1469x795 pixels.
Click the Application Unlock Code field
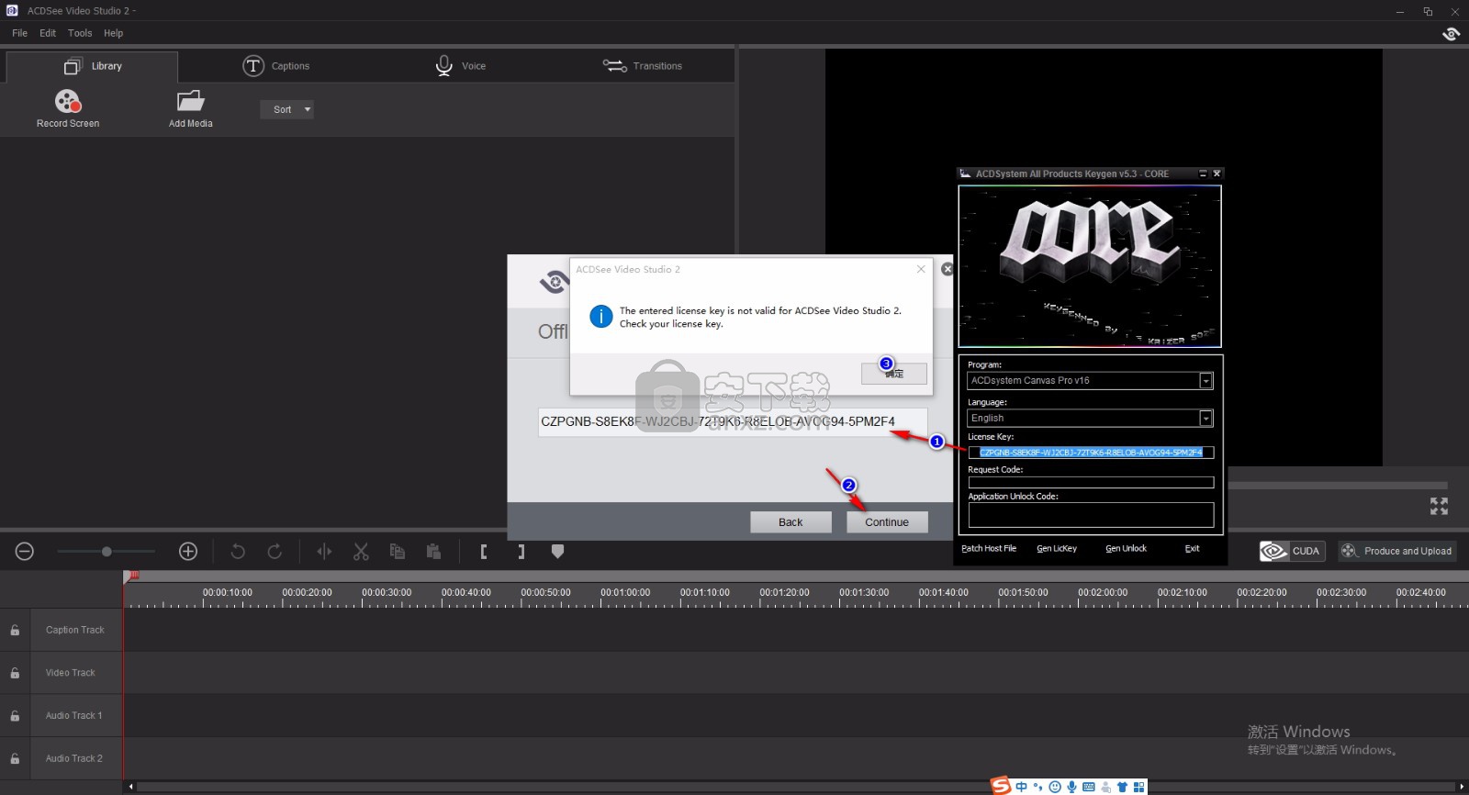tap(1091, 514)
